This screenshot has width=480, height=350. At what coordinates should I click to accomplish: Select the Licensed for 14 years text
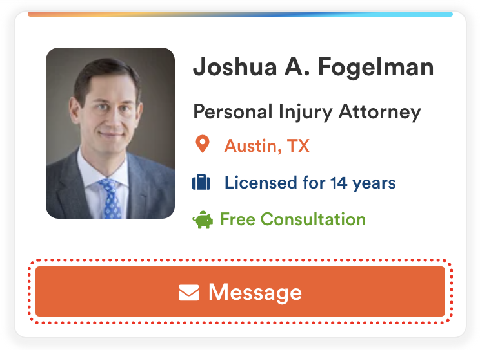[x=310, y=183]
